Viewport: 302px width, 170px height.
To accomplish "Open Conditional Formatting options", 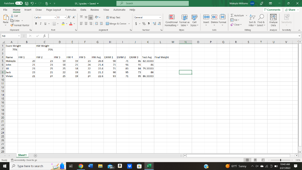I will tap(171, 21).
